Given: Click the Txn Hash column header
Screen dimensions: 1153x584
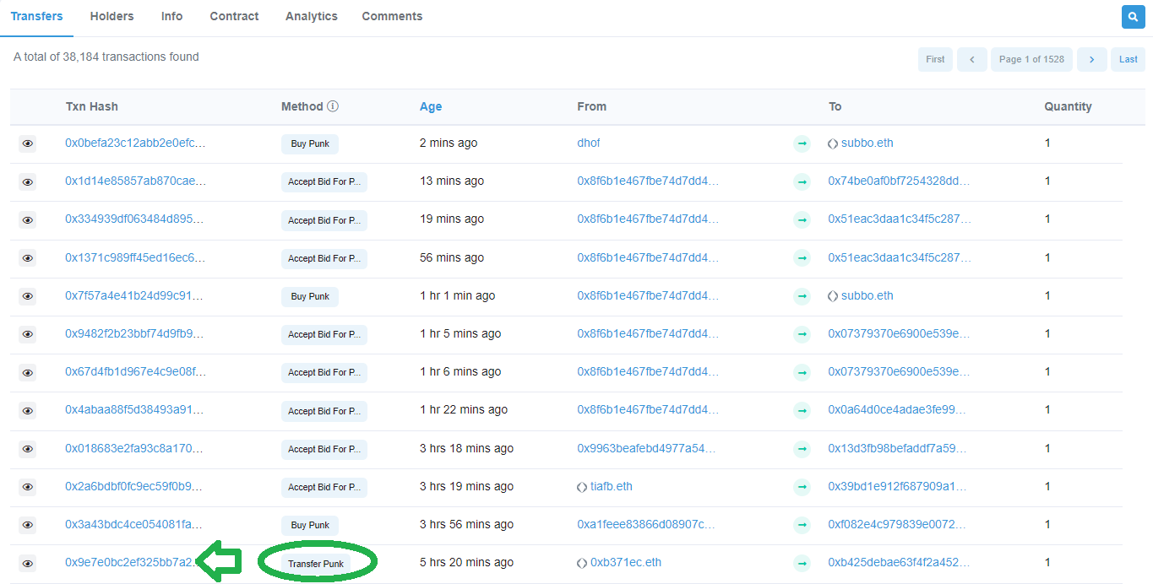Looking at the screenshot, I should (92, 106).
